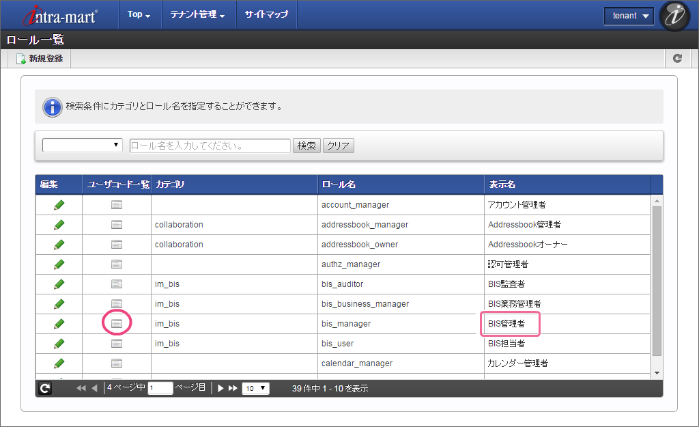Viewport: 699px width, 427px height.
Task: Expand the category filter dropdown
Action: [x=82, y=145]
